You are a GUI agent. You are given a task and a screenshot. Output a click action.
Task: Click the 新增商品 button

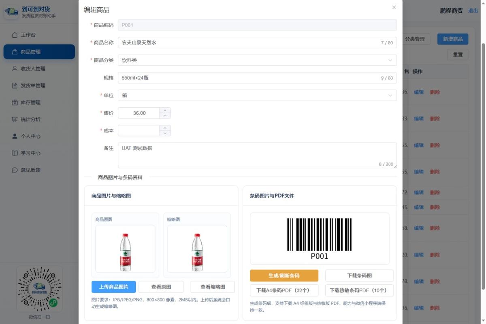click(x=453, y=39)
